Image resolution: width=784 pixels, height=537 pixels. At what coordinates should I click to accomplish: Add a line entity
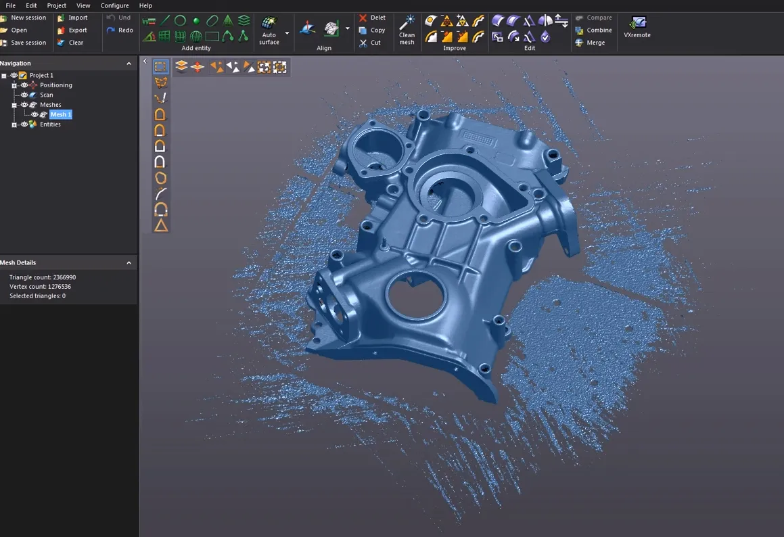coord(165,20)
